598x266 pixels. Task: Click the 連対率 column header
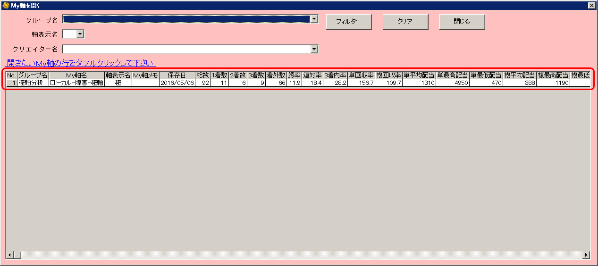(312, 75)
